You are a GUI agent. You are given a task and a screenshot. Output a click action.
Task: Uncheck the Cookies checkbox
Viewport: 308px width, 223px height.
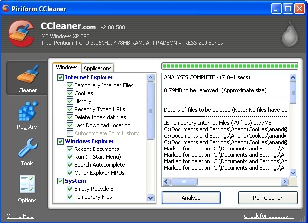click(x=70, y=93)
